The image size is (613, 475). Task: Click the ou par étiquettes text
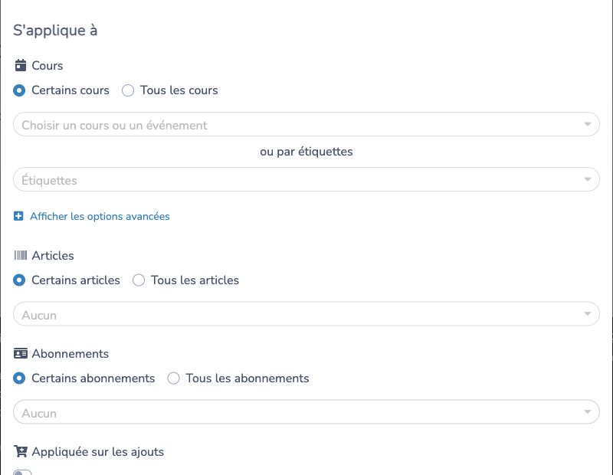[306, 152]
